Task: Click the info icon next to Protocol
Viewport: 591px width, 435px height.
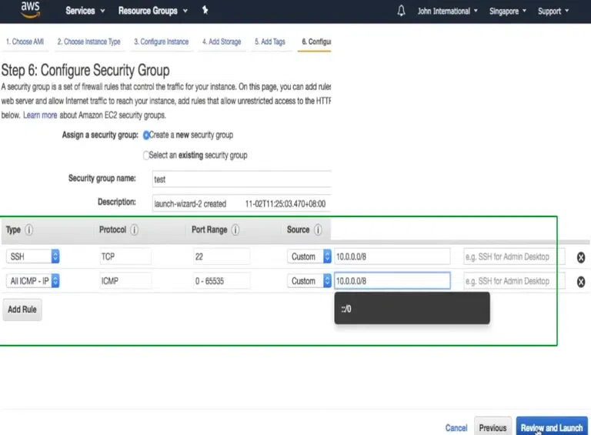Action: coord(134,230)
